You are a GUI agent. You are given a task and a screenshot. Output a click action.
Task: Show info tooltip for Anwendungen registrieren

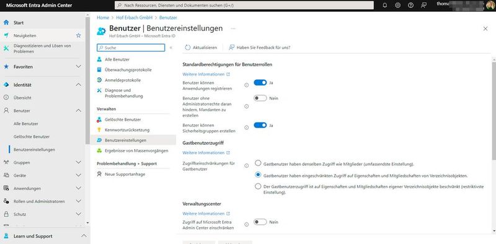[x=246, y=85]
